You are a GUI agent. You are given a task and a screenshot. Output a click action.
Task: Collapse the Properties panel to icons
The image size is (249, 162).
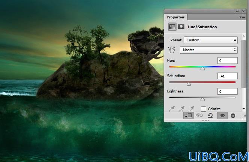[x=237, y=11]
